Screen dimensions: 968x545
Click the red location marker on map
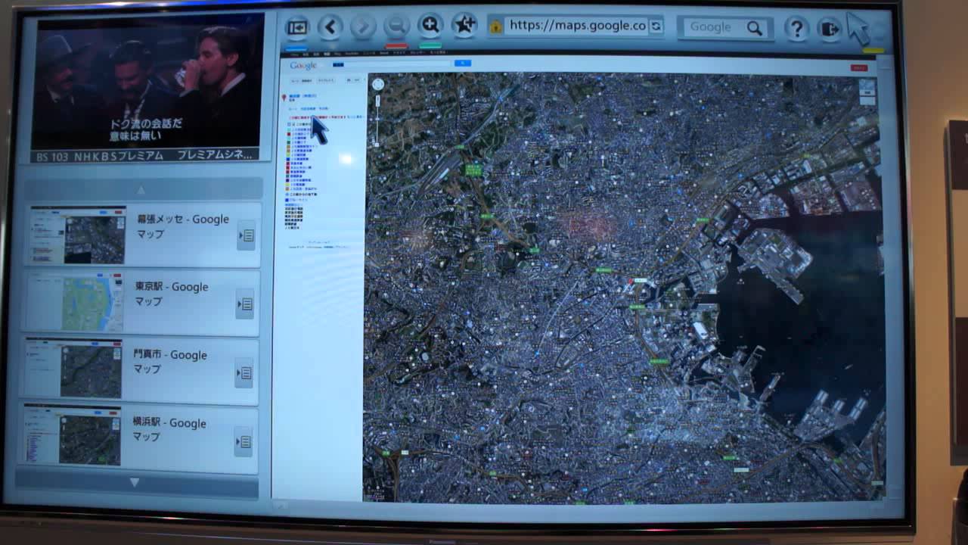click(629, 281)
